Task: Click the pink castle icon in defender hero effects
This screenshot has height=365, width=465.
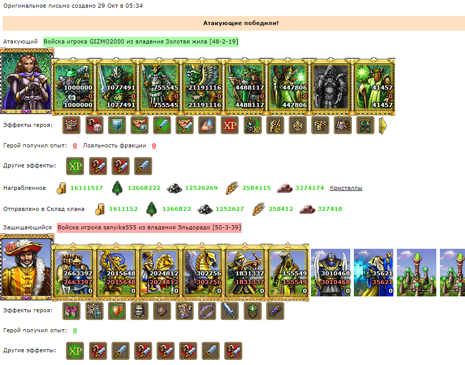Action: point(72,311)
